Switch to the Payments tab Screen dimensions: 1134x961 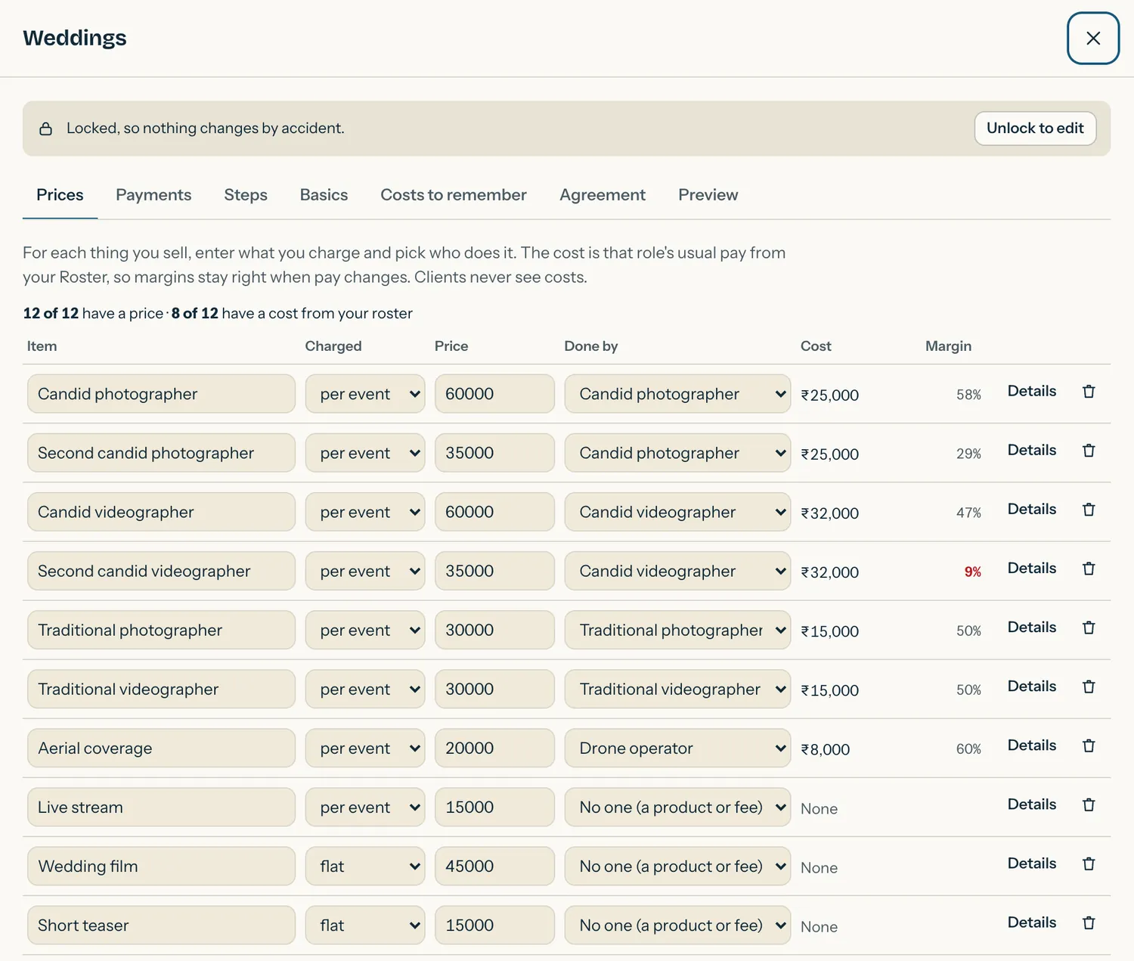coord(153,195)
